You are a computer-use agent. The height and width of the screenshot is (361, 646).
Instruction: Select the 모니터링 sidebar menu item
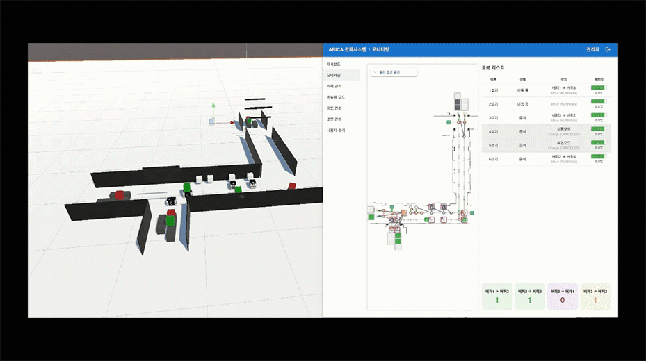[334, 75]
